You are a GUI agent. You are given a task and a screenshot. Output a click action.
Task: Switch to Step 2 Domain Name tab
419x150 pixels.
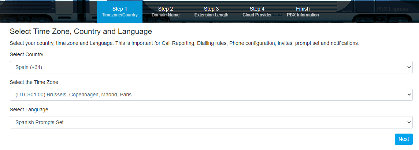tap(166, 12)
